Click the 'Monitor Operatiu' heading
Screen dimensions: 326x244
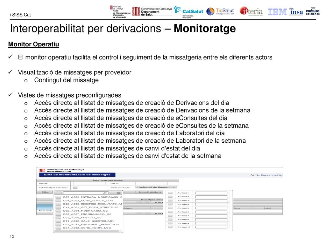(x=33, y=44)
